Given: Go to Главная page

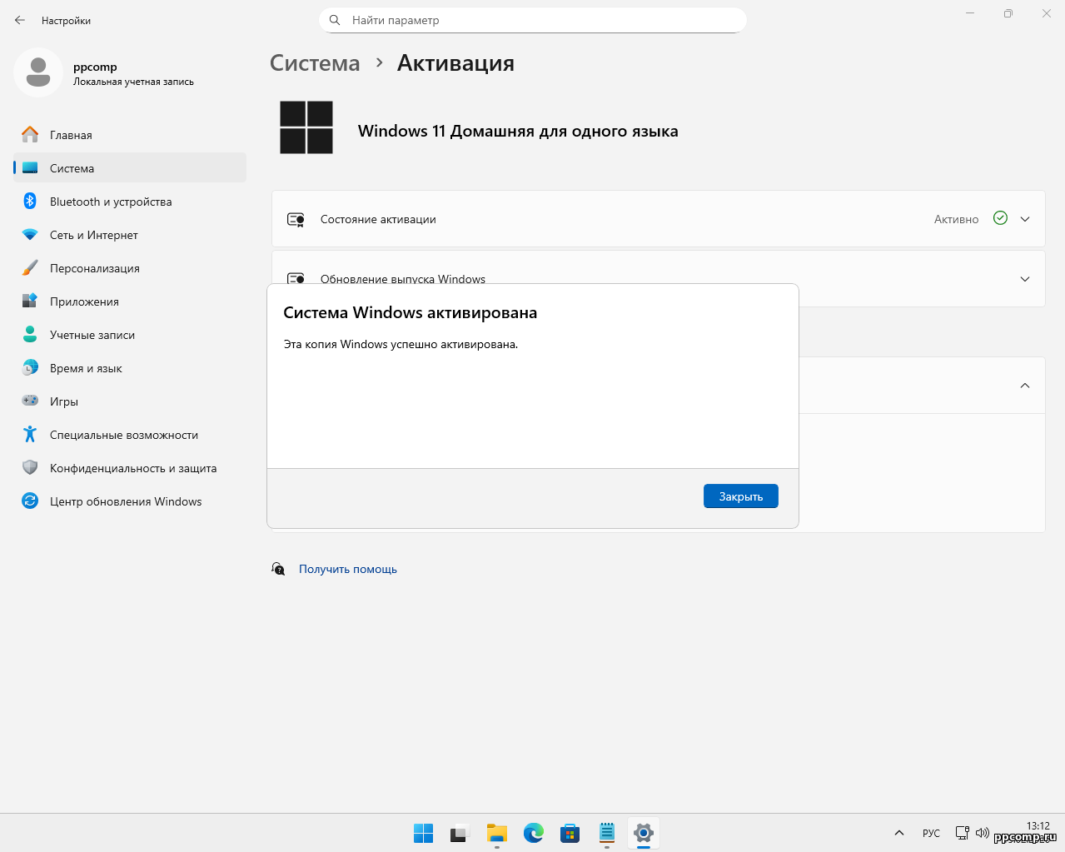Looking at the screenshot, I should tap(71, 135).
